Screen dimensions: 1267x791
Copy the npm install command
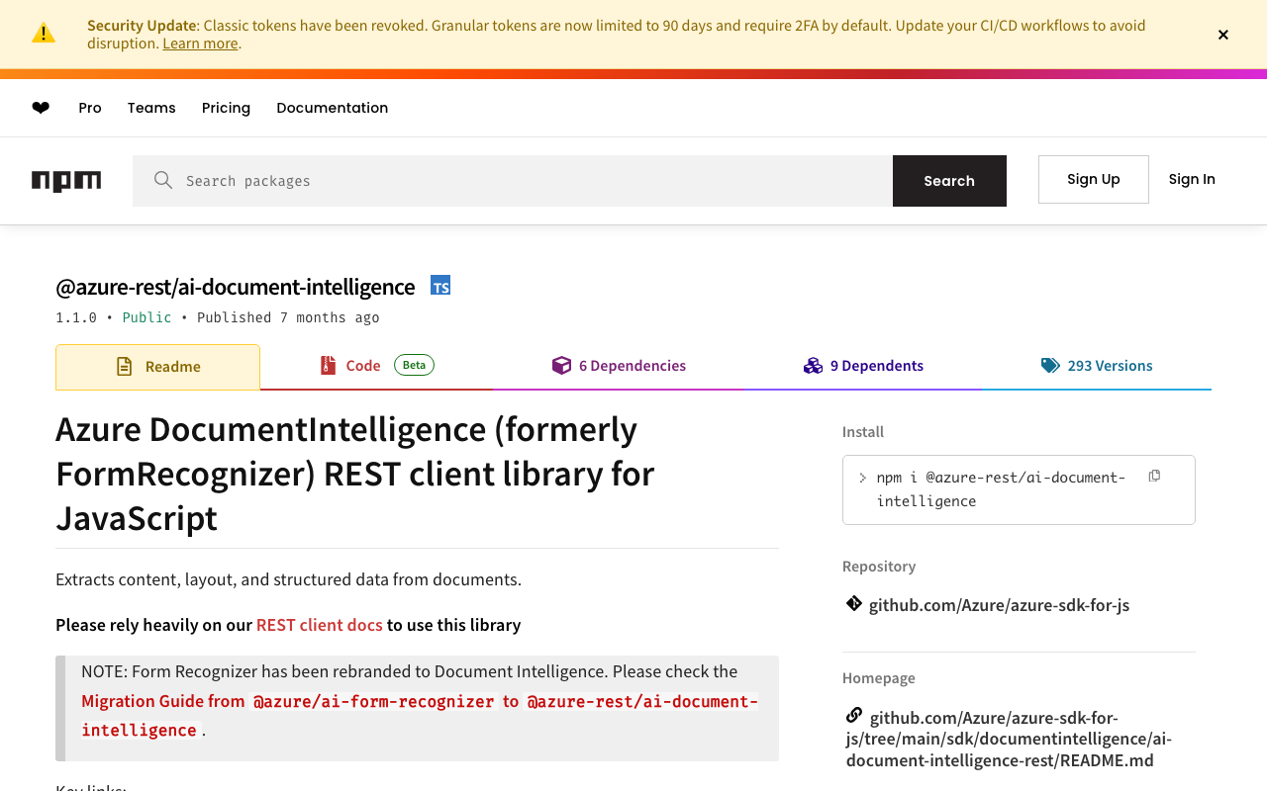click(1154, 477)
